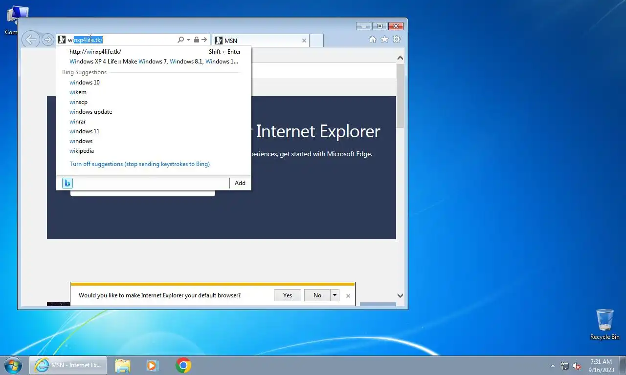Open Windows Media Player from taskbar
The image size is (626, 375).
pos(152,365)
